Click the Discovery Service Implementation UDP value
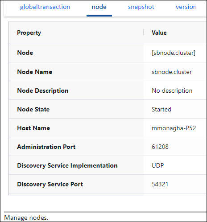The height and width of the screenshot is (222, 207). 158,165
